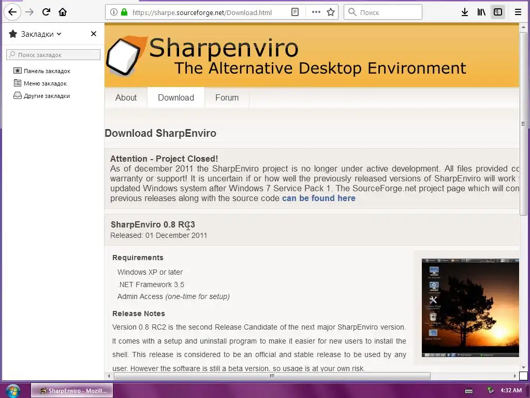Click the forward navigation arrow
Image resolution: width=530 pixels, height=398 pixels.
30,12
